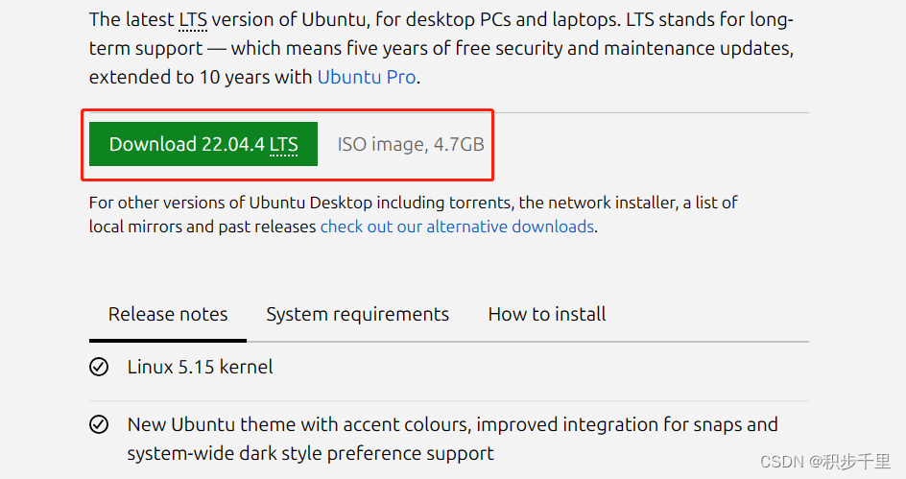The width and height of the screenshot is (906, 479).
Task: Select the Release notes tab
Action: point(168,314)
